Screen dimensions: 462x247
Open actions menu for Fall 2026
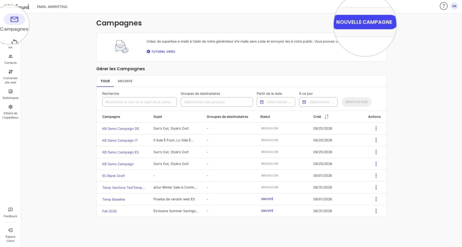point(376,211)
